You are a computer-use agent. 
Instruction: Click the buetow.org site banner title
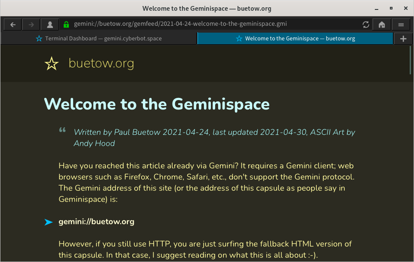click(x=101, y=64)
